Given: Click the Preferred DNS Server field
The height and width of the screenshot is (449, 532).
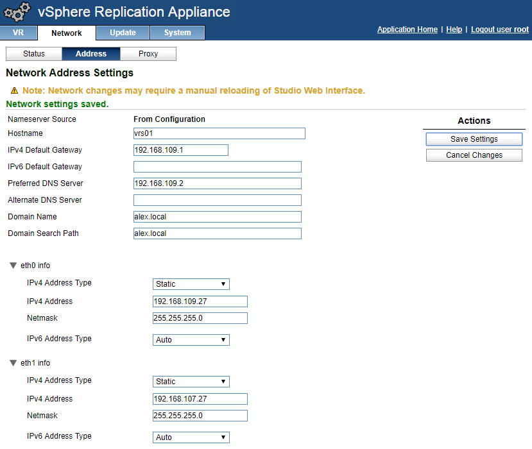Looking at the screenshot, I should tap(217, 183).
